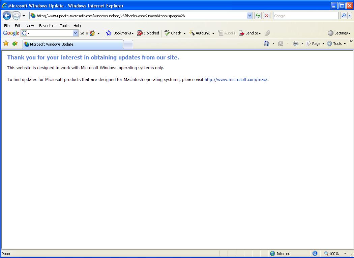Click the Google search box in IE
The height and width of the screenshot is (258, 354).
coord(306,16)
